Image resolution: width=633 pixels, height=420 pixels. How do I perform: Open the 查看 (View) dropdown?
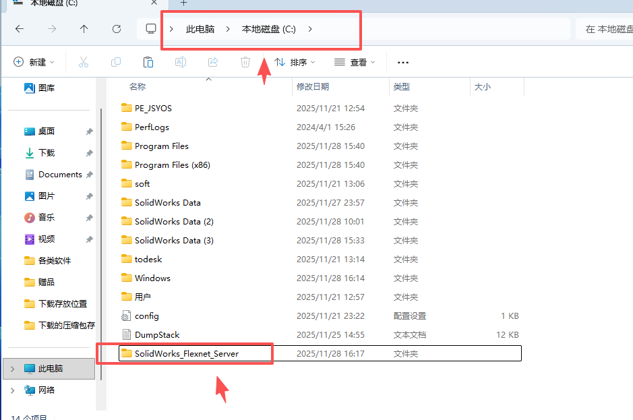353,62
